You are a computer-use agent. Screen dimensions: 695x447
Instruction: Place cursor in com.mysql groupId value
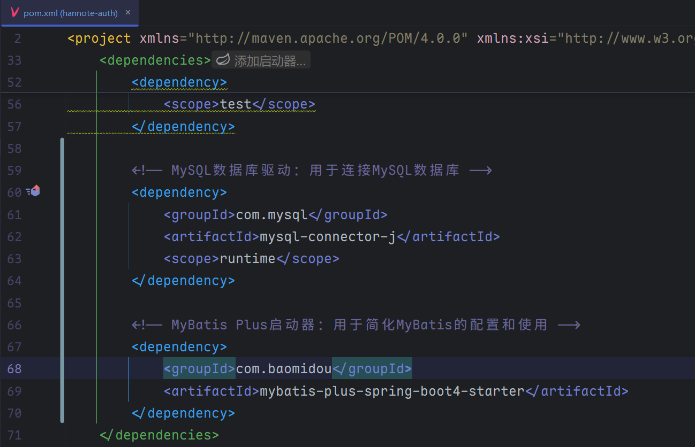[x=272, y=214]
